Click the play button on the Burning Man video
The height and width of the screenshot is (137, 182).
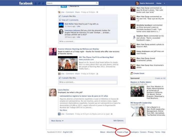point(61,68)
